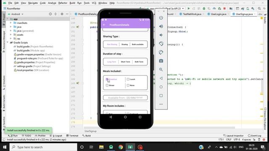Check the None meals checkbox
This screenshot has width=269, height=151.
(128, 85)
